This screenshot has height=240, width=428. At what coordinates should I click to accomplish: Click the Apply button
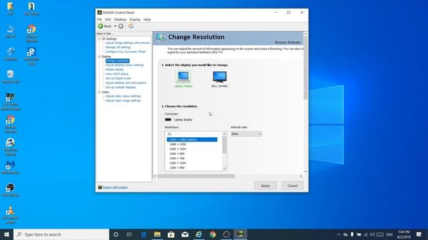coord(265,185)
